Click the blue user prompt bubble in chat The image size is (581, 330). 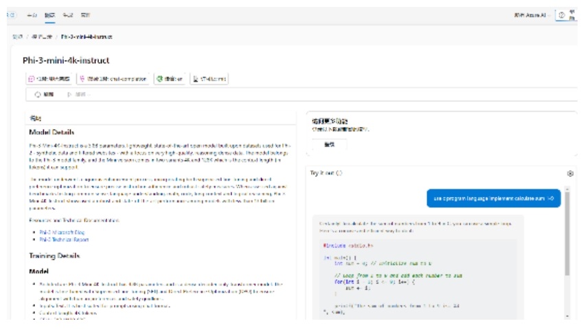click(493, 198)
